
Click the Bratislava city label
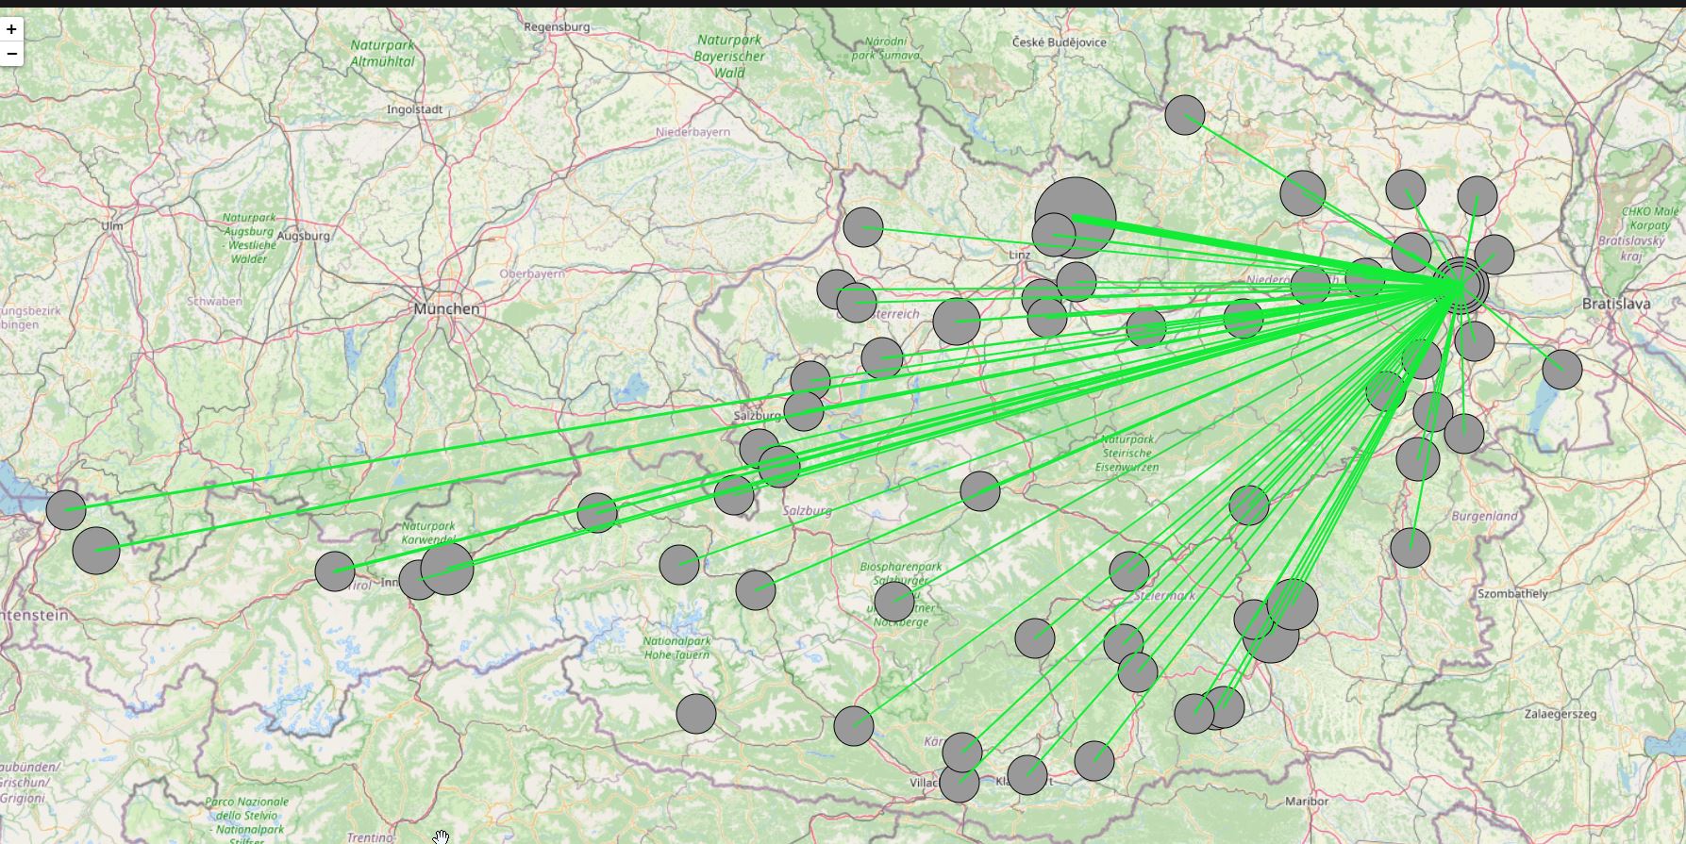coord(1616,304)
